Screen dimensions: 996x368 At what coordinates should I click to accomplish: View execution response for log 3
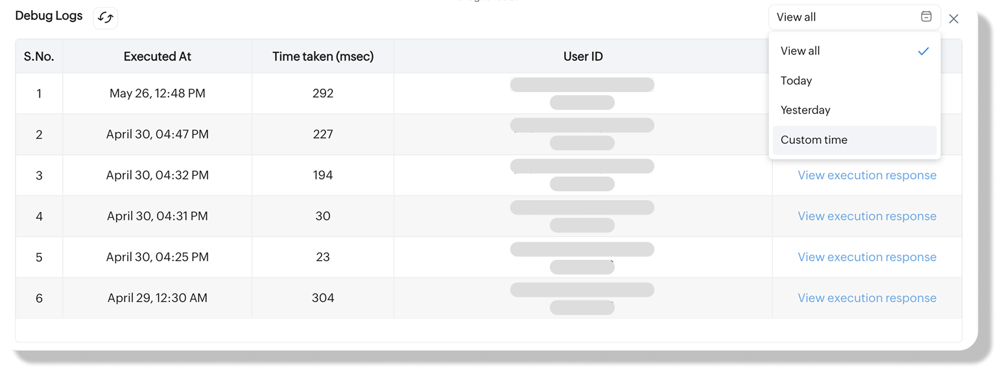click(866, 176)
